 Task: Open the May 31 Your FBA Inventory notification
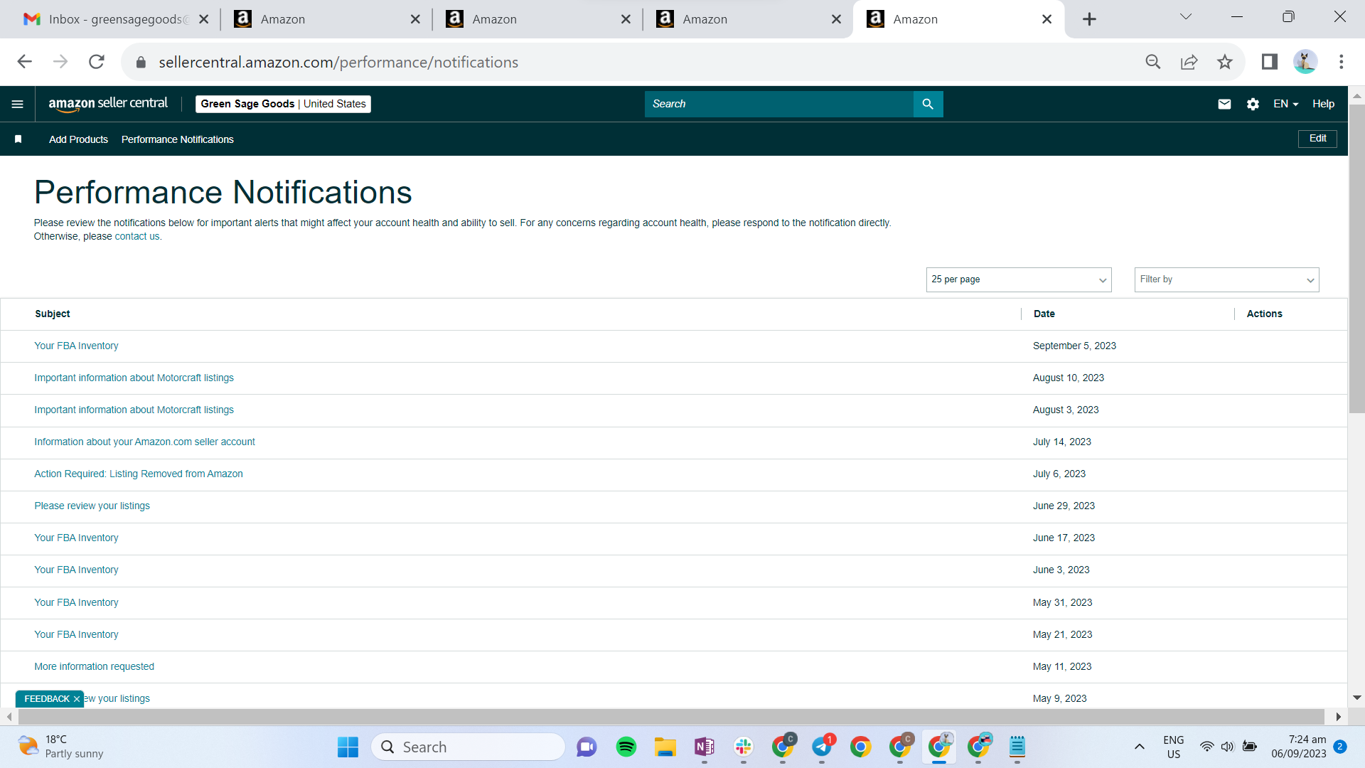click(x=76, y=603)
